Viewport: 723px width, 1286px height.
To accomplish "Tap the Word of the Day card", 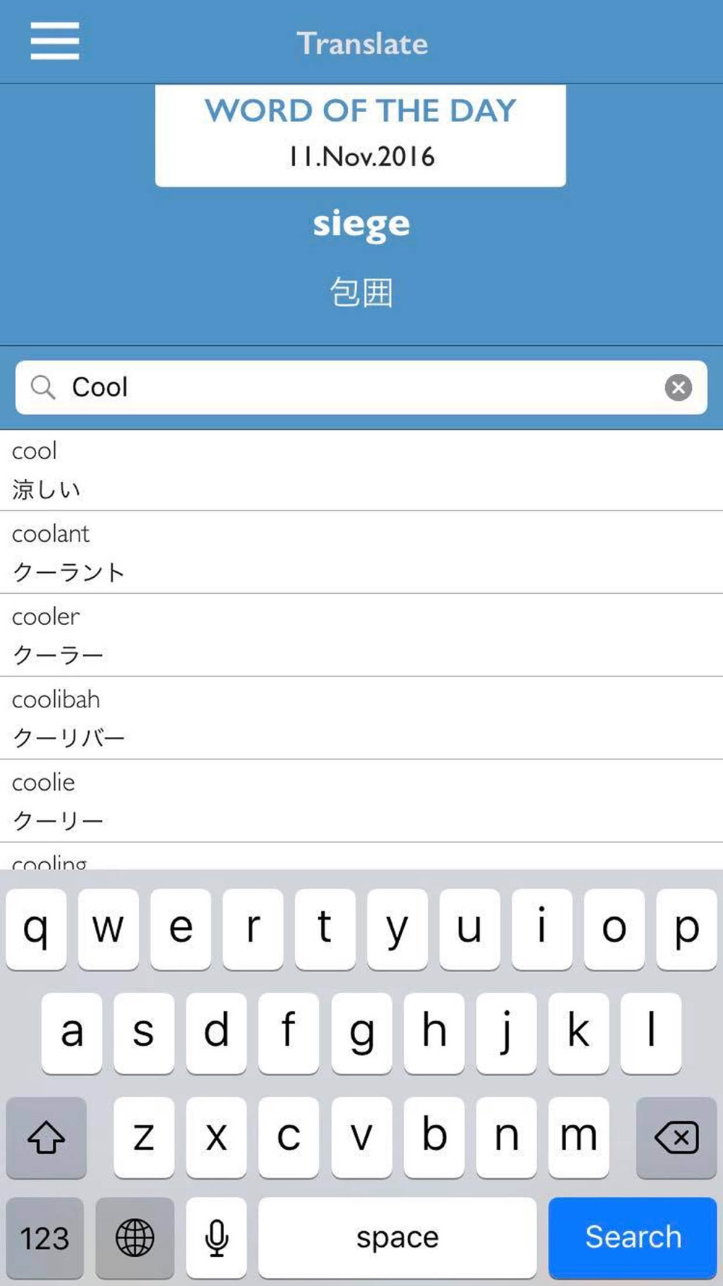I will (x=360, y=135).
